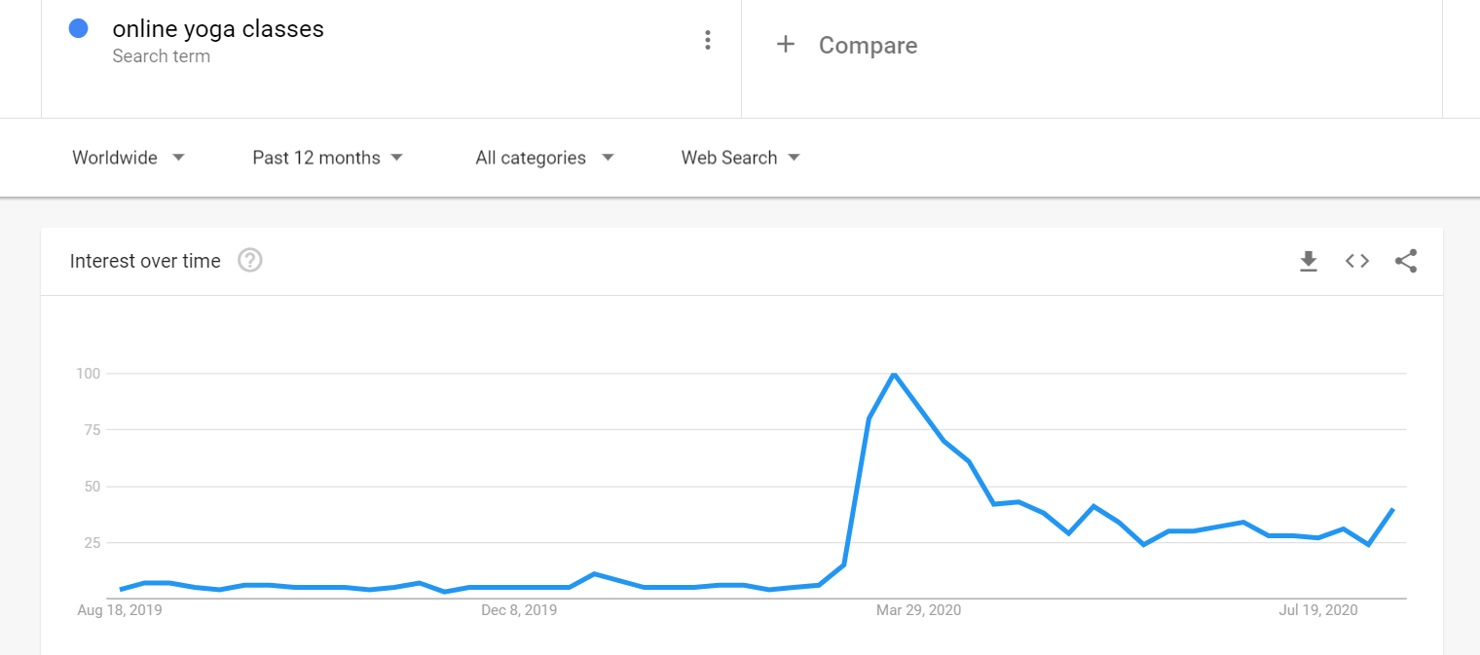Viewport: 1480px width, 655px height.
Task: Click the Dec 8, 2019 axis label
Action: tap(520, 610)
